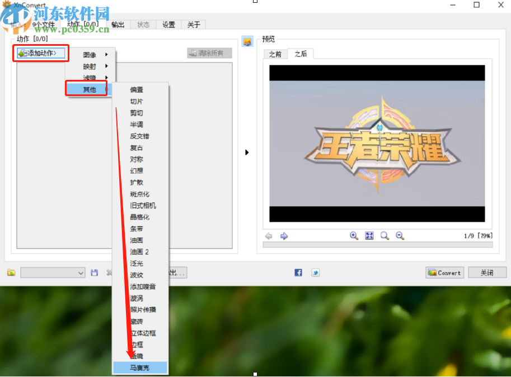Go to previous preview image
The height and width of the screenshot is (377, 511).
pos(269,236)
